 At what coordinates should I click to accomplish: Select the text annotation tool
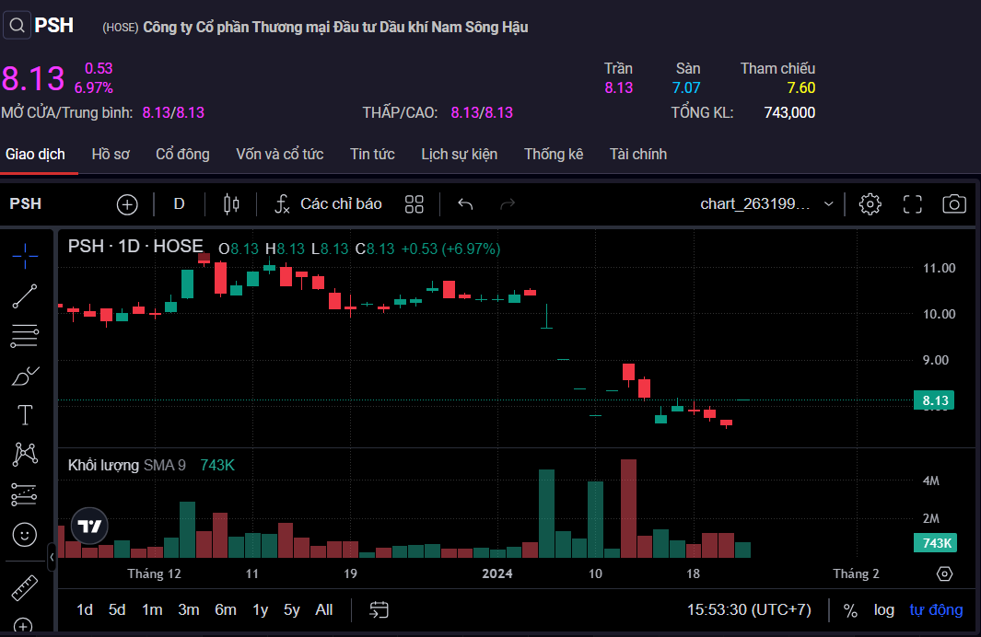pos(25,415)
